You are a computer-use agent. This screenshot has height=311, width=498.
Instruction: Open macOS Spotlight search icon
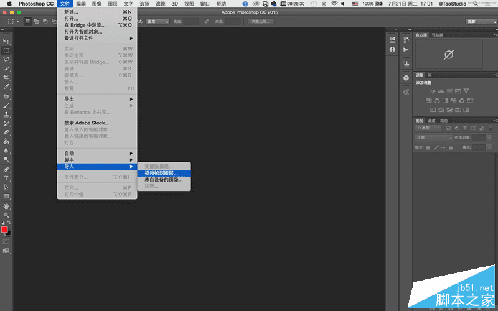coord(476,4)
